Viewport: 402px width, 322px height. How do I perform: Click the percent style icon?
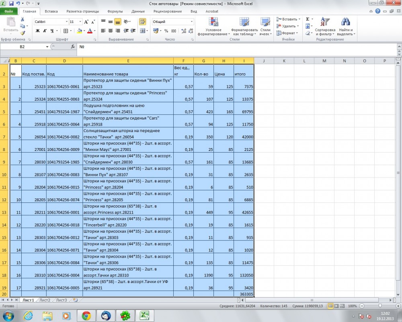click(166, 31)
